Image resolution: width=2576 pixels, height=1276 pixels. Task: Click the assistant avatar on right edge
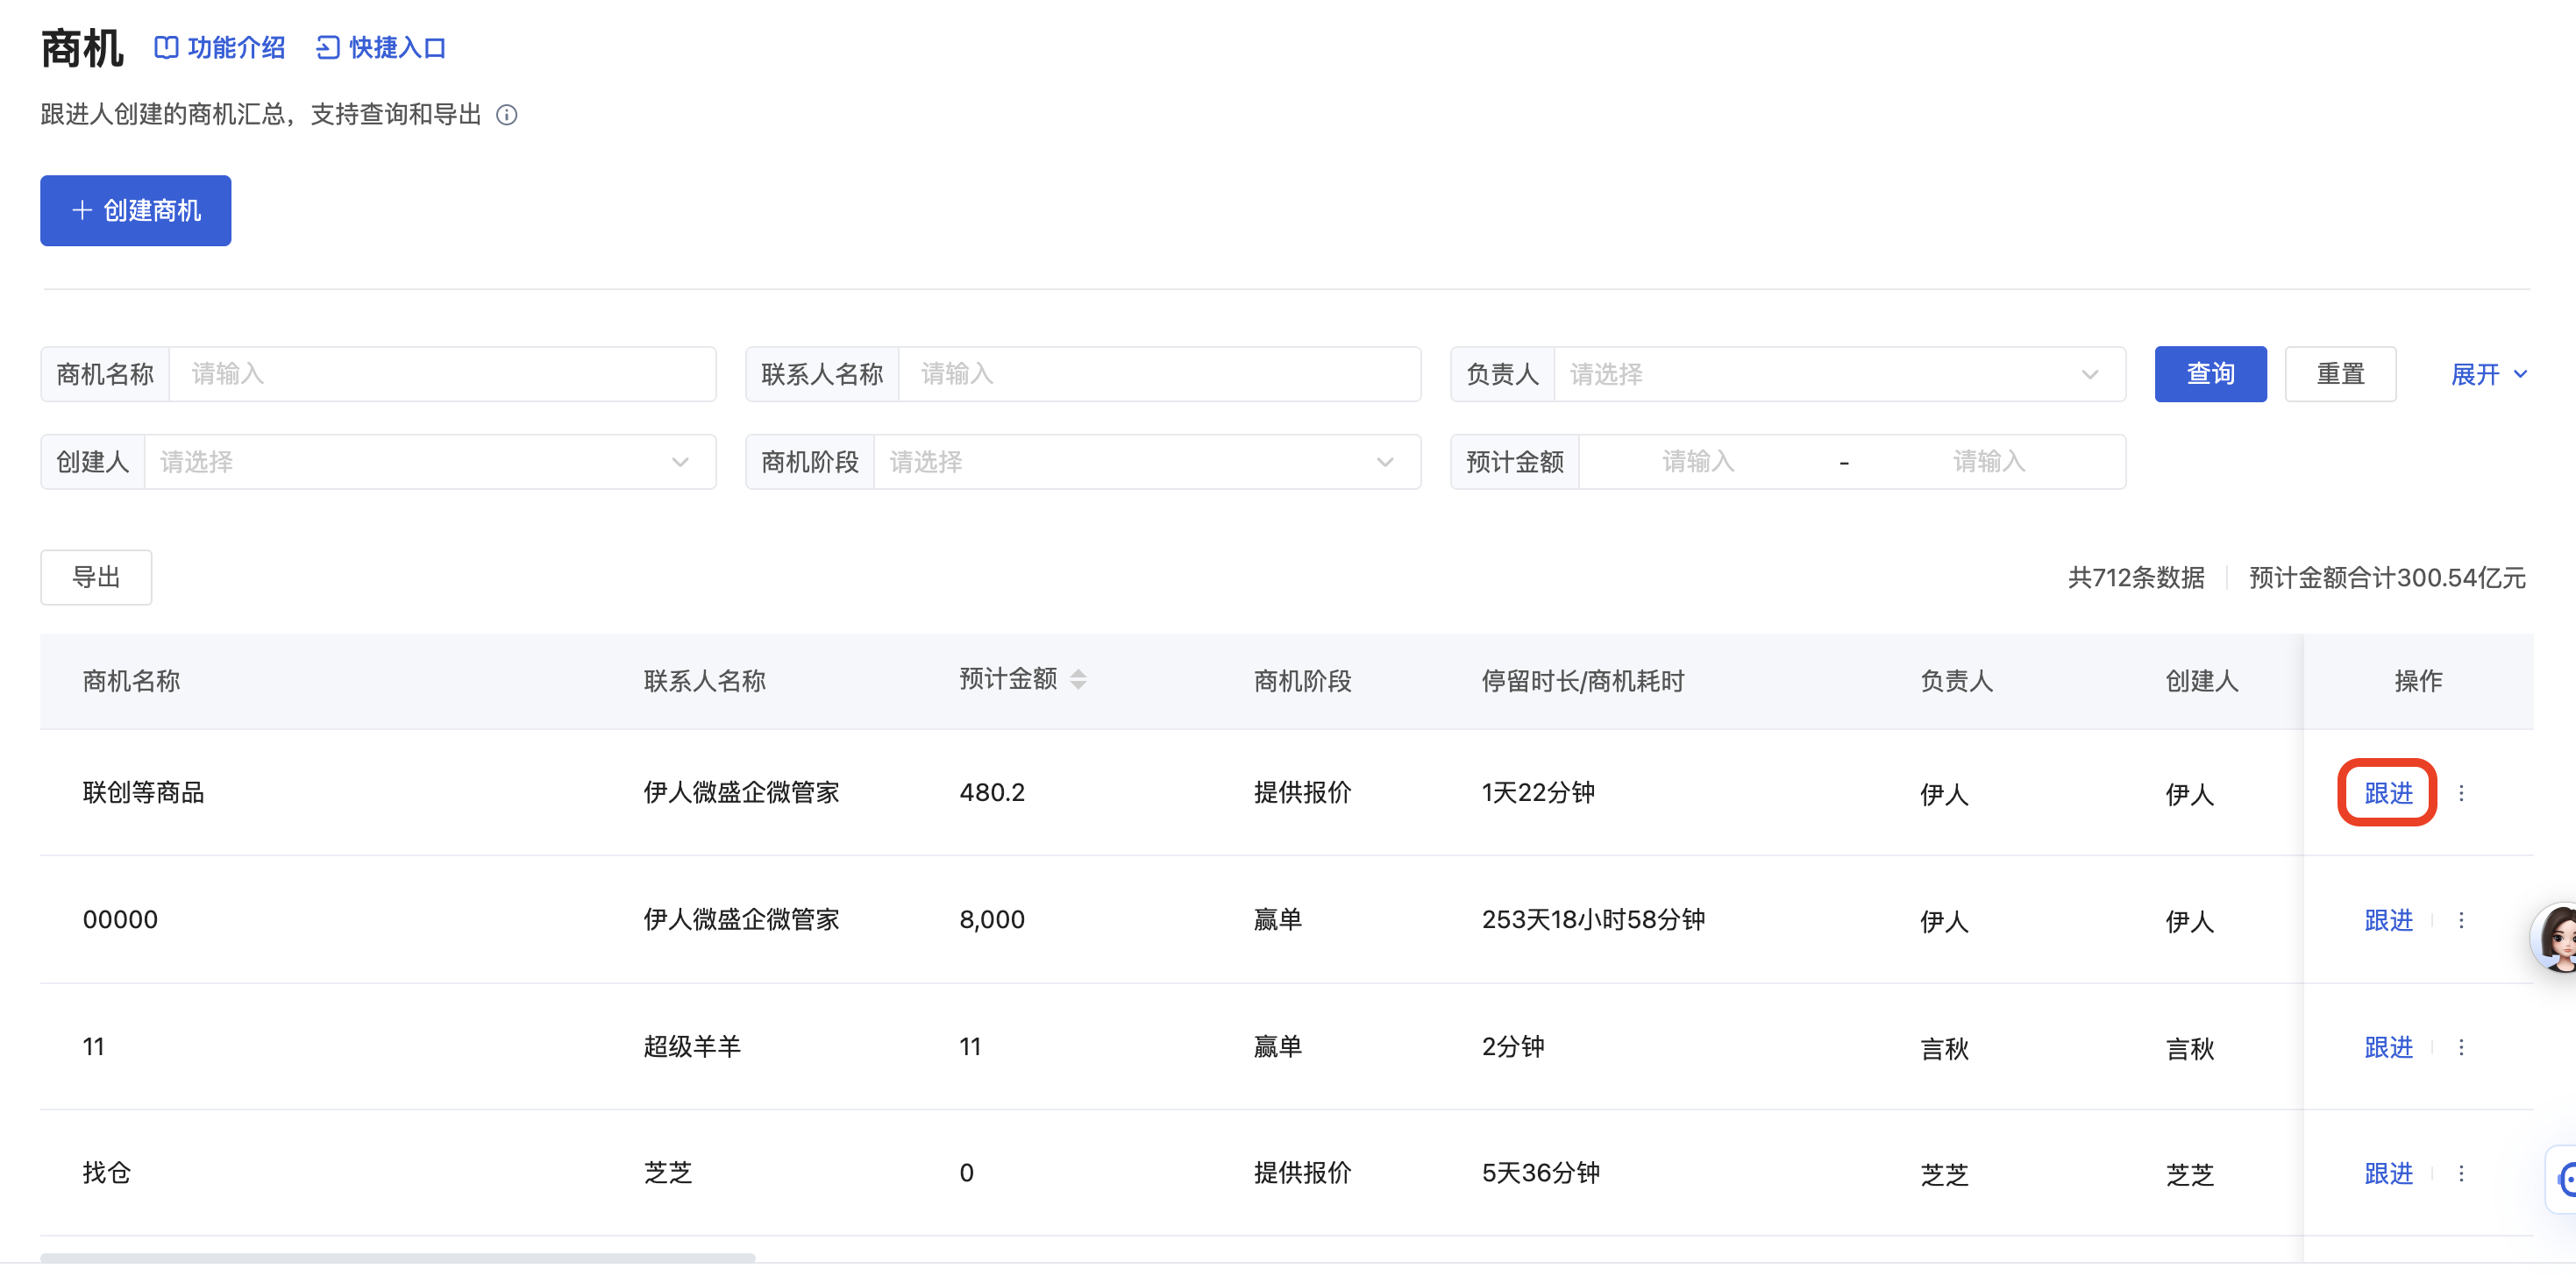point(2555,937)
